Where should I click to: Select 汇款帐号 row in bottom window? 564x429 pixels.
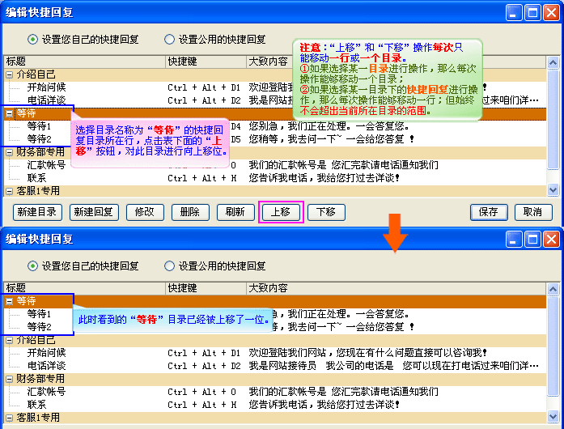[46, 392]
